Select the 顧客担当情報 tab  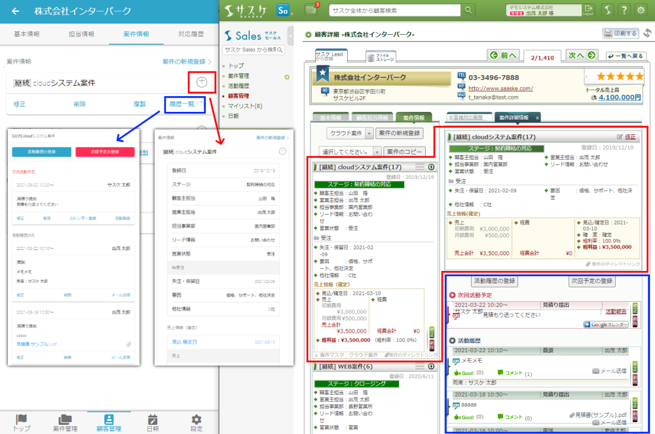tap(373, 118)
